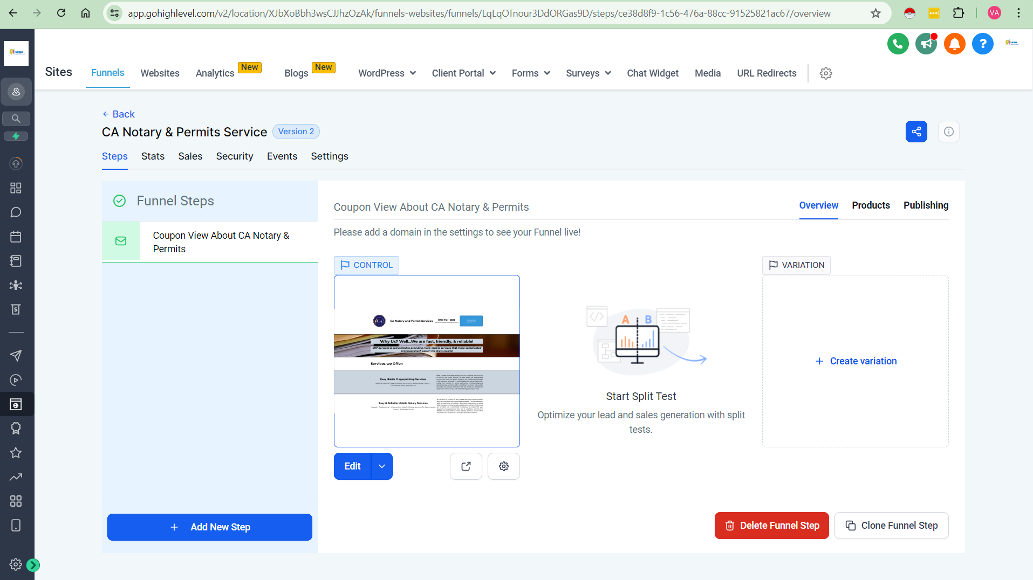Open the megaphone announcements icon
Viewport: 1033px width, 580px height.
pos(926,44)
